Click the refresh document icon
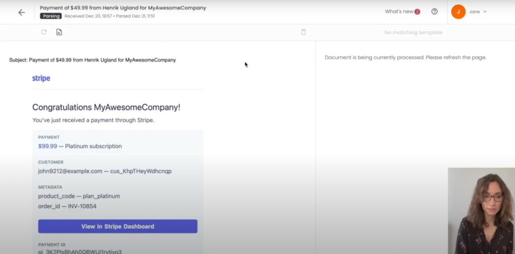 [x=44, y=32]
